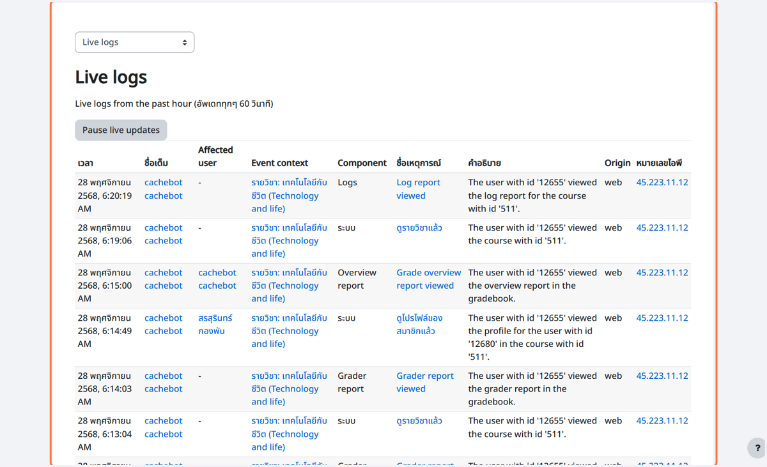Click the 'Live logs from the past hour' text
Screen dimensions: 767x467
pyautogui.click(x=174, y=103)
